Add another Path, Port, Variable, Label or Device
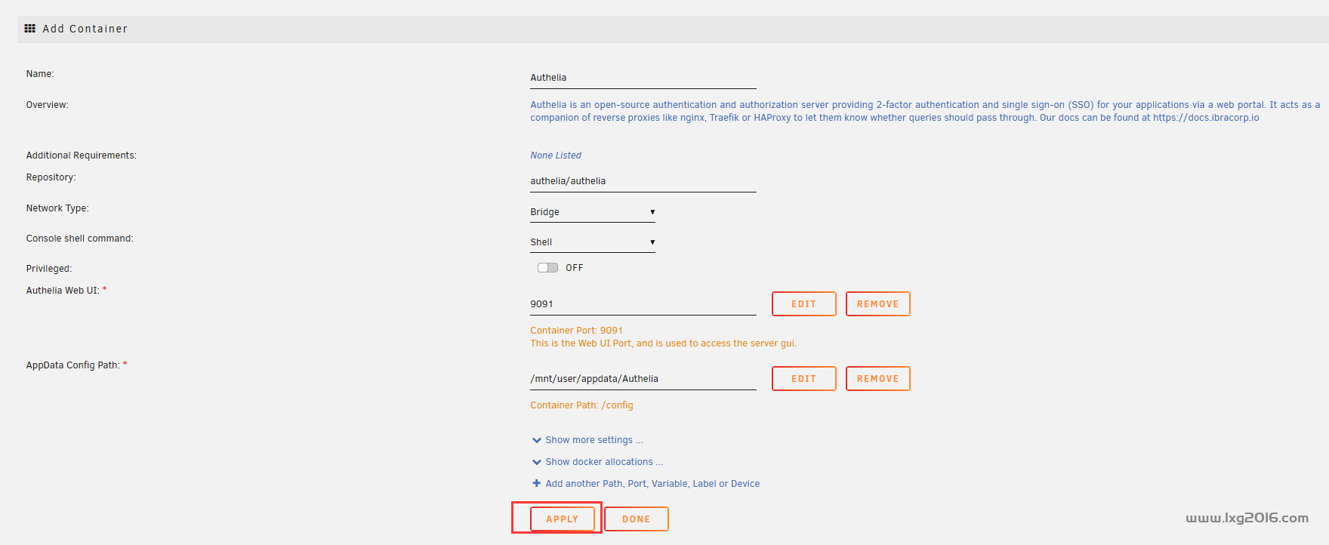 [x=652, y=484]
